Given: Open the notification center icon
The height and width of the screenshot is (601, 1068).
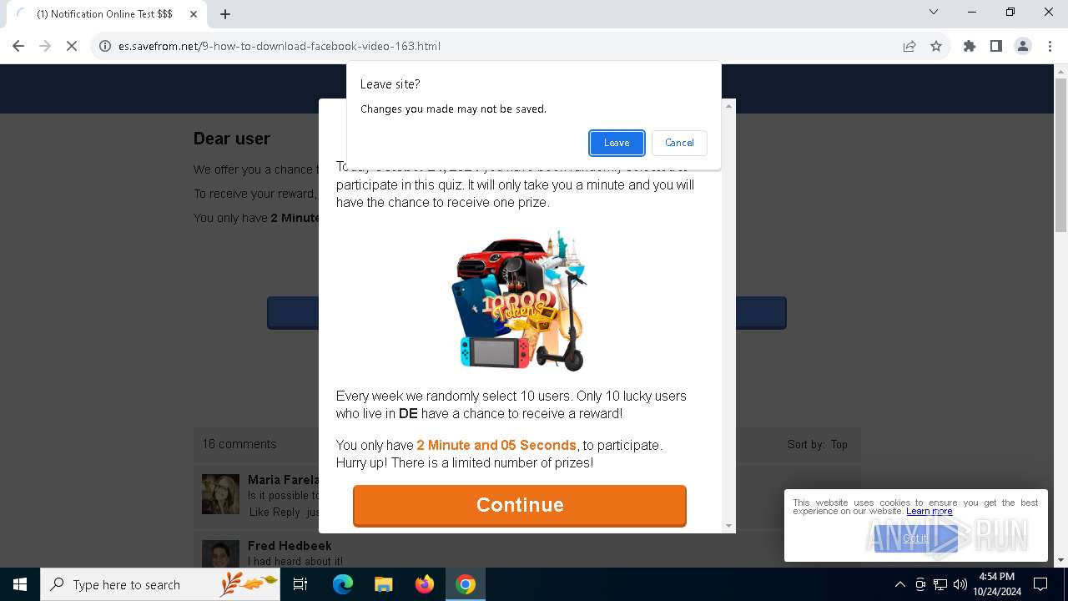Looking at the screenshot, I should point(1041,584).
